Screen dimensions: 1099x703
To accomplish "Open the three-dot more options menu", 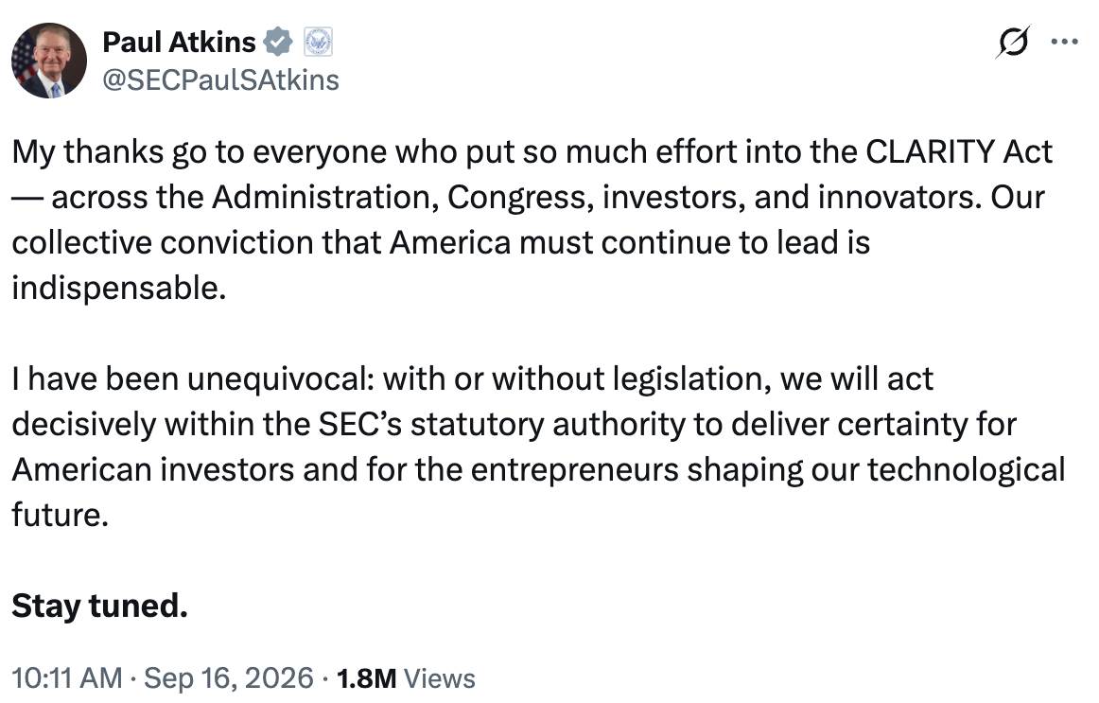I will 1064,42.
